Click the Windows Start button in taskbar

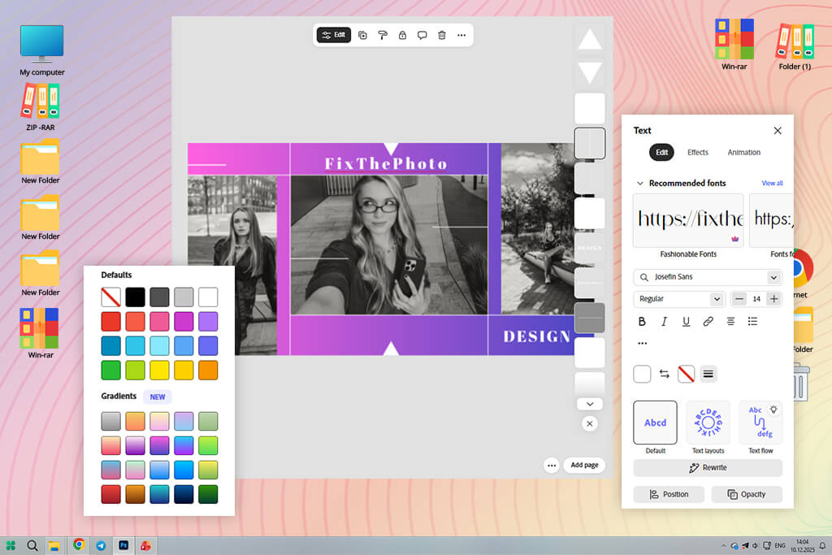pyautogui.click(x=11, y=545)
